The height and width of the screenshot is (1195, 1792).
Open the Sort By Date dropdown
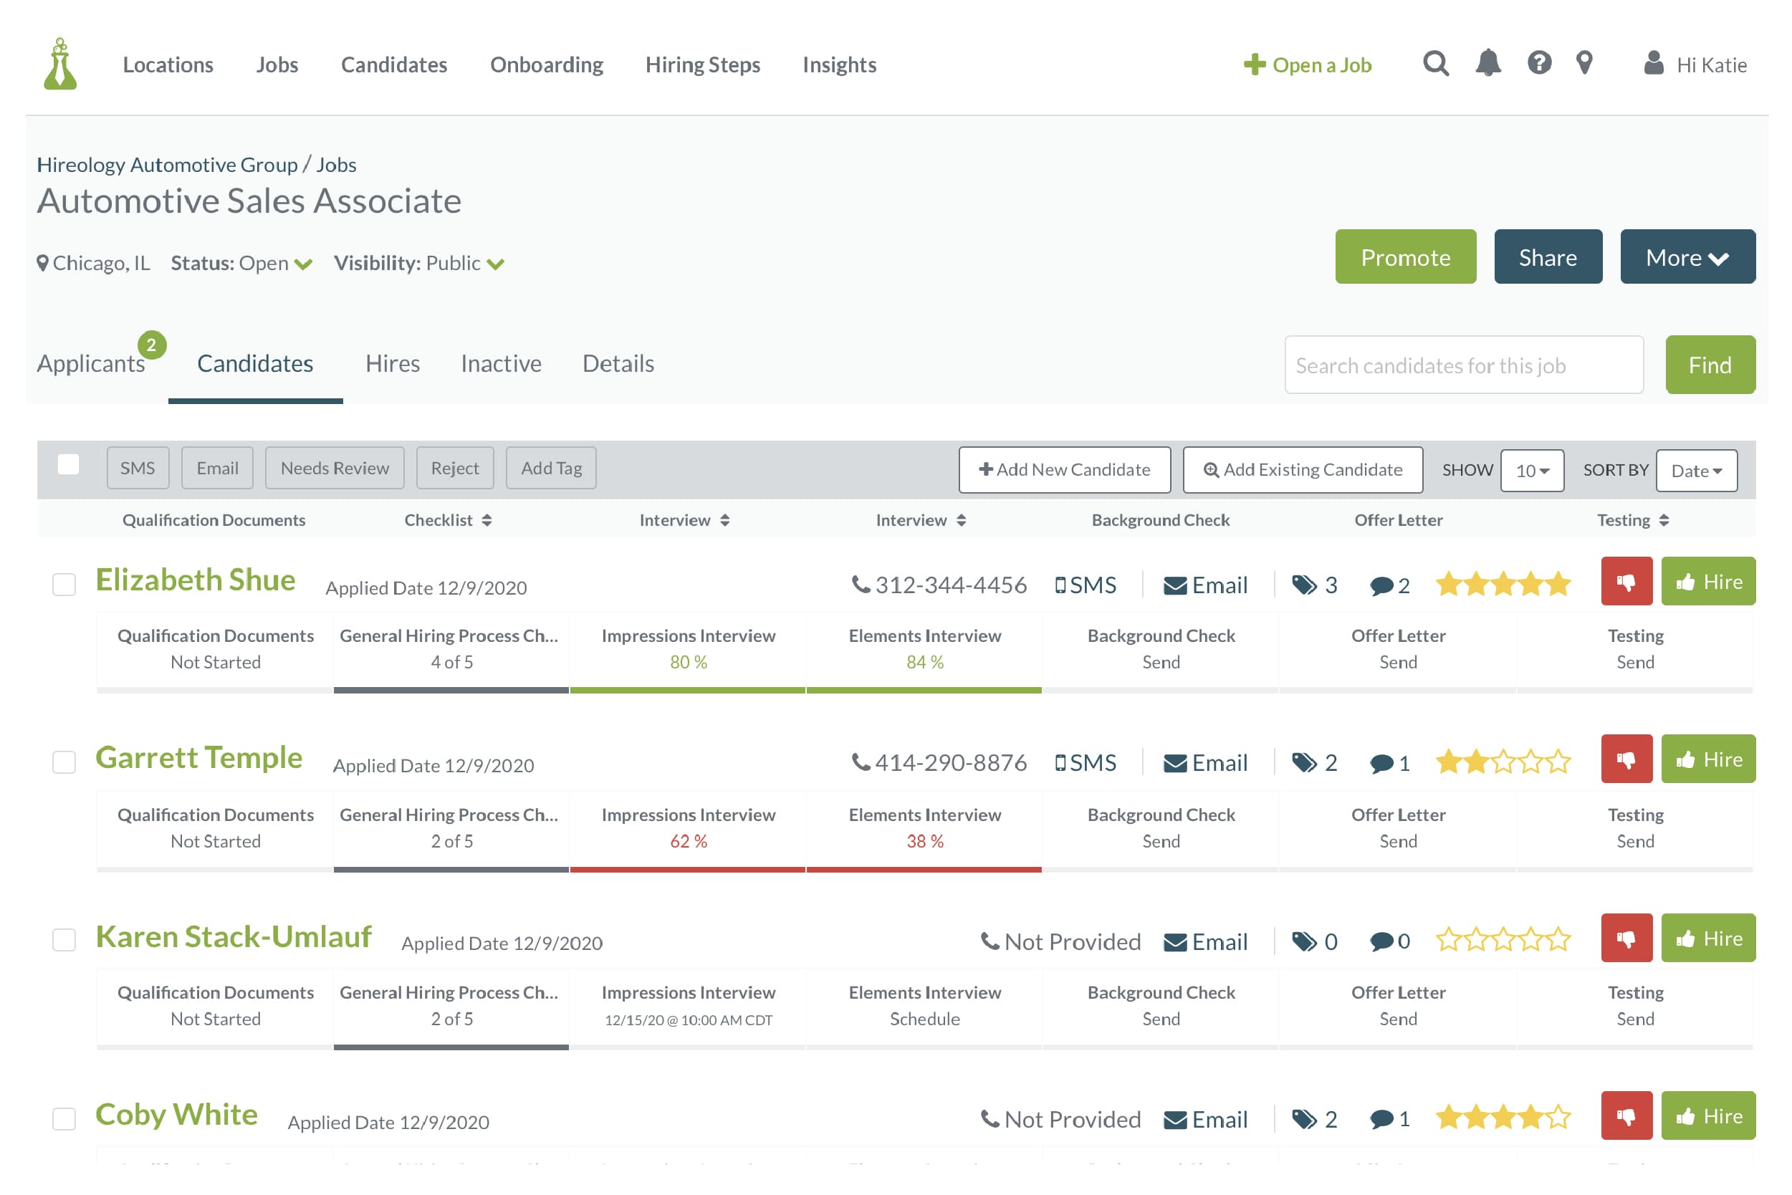[1696, 470]
